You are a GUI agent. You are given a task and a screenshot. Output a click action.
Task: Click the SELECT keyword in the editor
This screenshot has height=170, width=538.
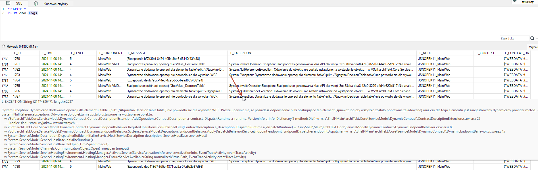15,9
